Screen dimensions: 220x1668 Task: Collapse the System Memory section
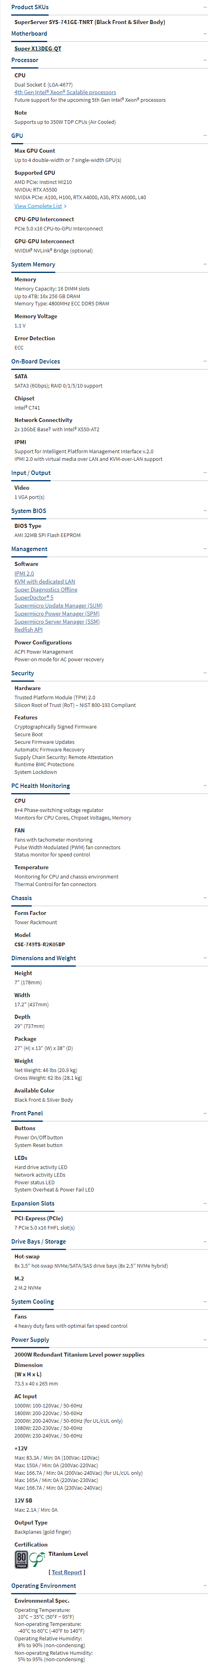[x=205, y=264]
